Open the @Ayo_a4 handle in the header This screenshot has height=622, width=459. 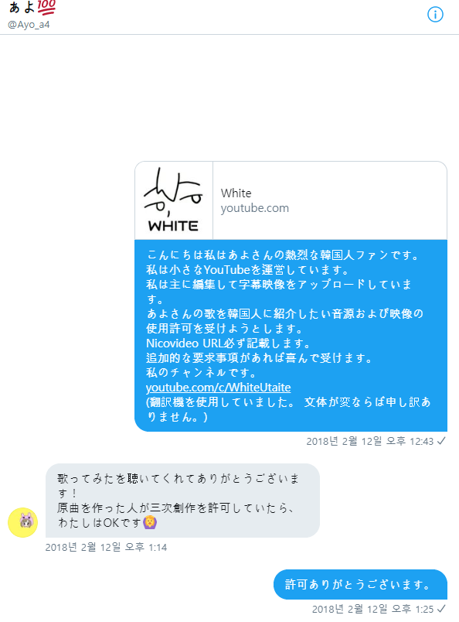pyautogui.click(x=29, y=25)
